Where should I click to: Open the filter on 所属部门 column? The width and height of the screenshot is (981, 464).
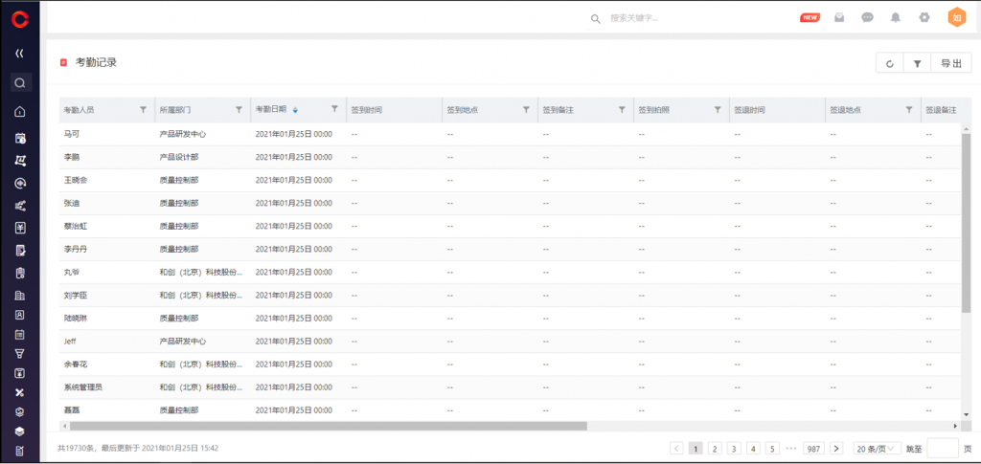239,110
